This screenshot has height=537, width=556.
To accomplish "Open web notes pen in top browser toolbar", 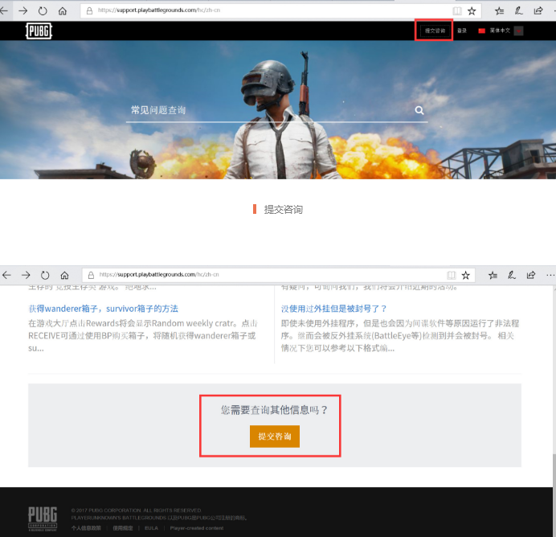I will click(x=518, y=11).
